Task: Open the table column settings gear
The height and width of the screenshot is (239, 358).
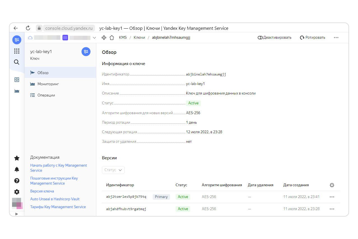Action: (332, 185)
